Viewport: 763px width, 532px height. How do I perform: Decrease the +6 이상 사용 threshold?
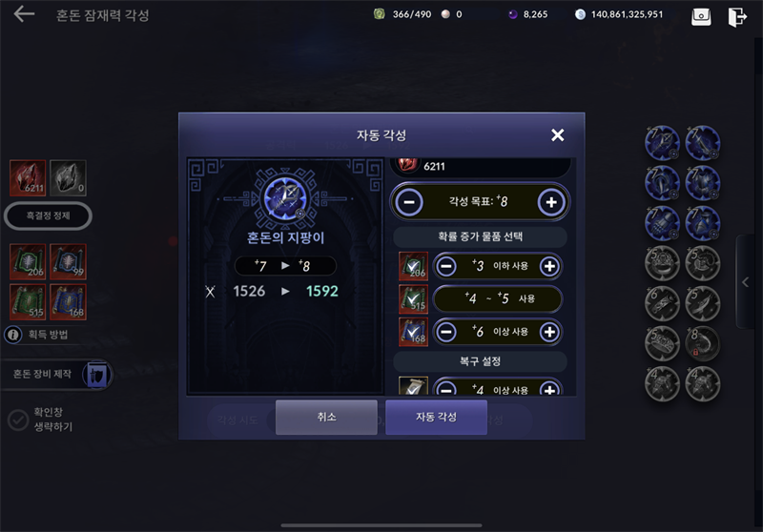pyautogui.click(x=446, y=332)
